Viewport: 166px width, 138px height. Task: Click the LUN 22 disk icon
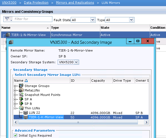[26, 113]
